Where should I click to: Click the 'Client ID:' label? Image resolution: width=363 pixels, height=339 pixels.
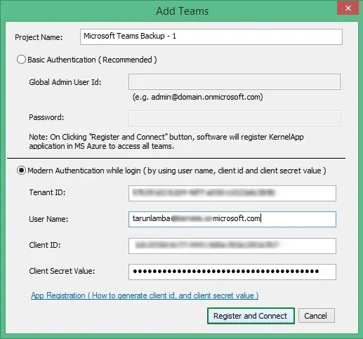45,245
